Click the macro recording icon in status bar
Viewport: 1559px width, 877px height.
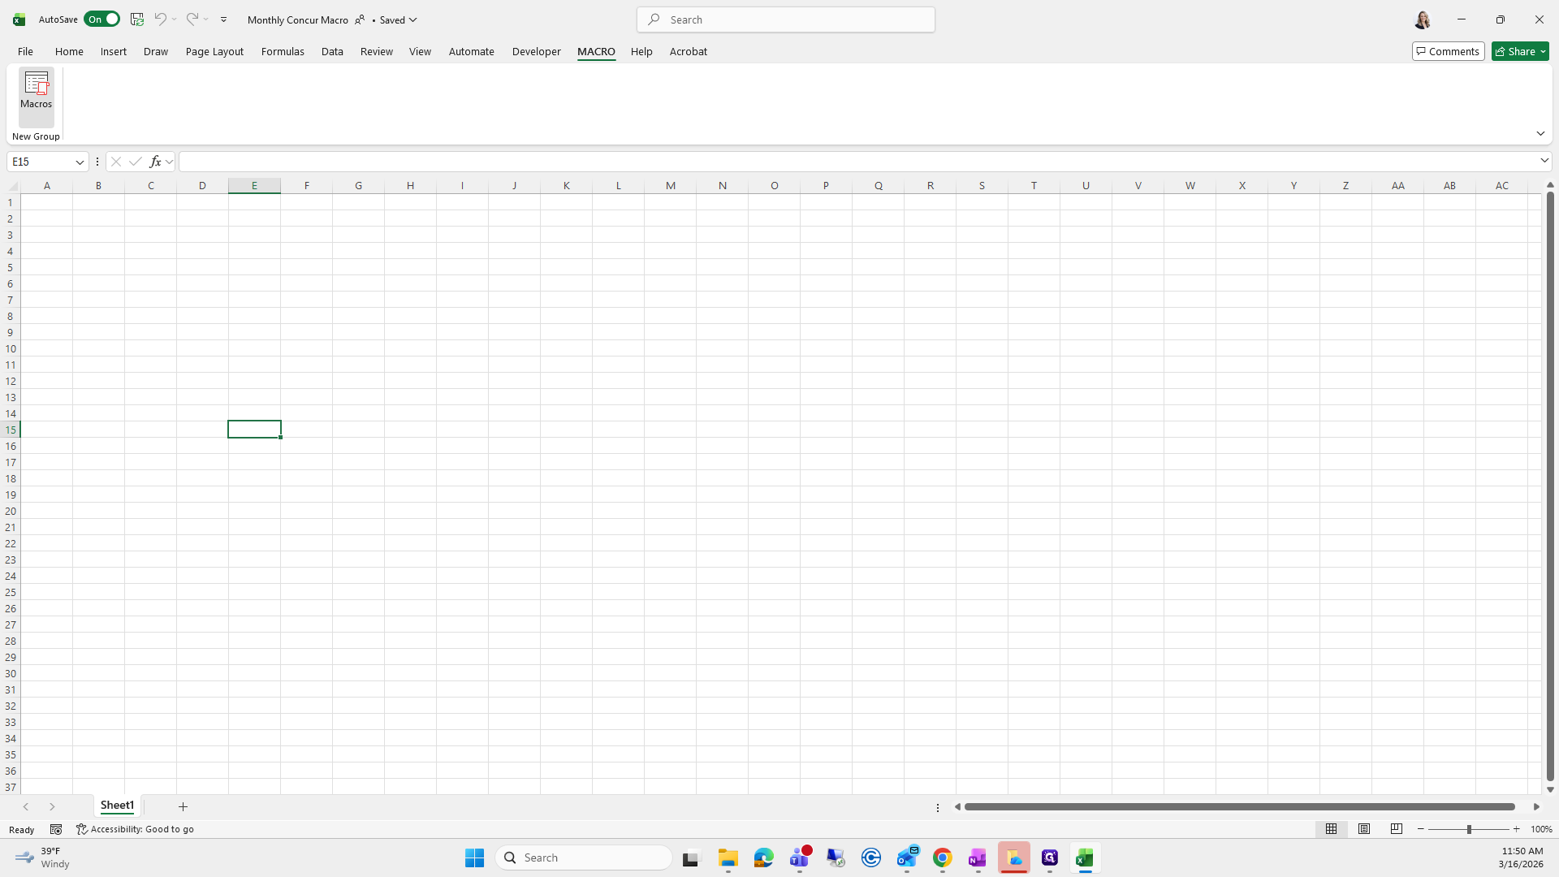(56, 829)
